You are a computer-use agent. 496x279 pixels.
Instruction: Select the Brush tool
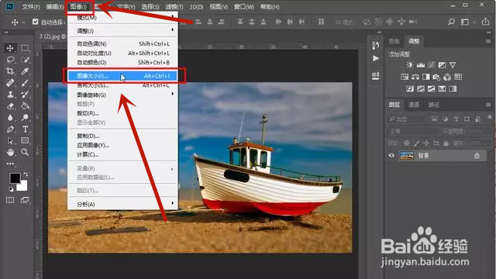pos(25,83)
